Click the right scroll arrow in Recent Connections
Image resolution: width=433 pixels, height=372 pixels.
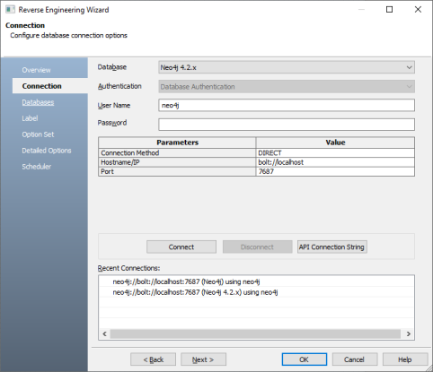409,333
